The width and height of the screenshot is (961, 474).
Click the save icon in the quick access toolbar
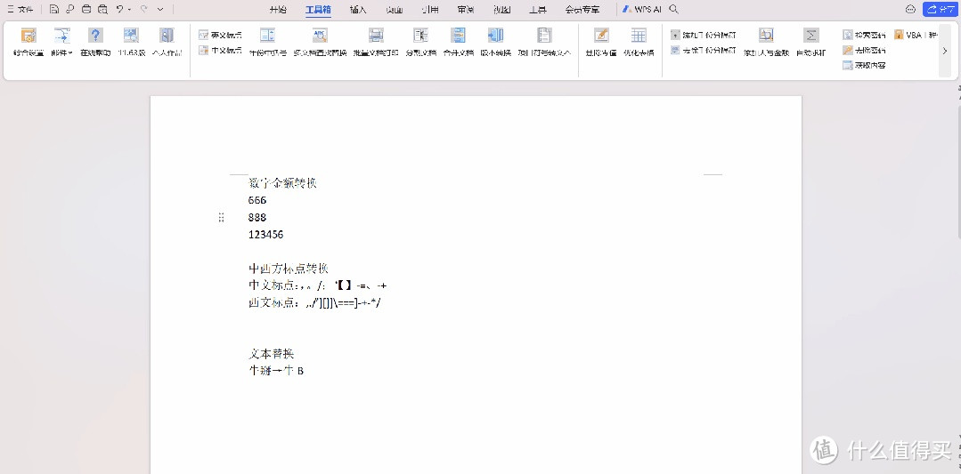point(54,9)
